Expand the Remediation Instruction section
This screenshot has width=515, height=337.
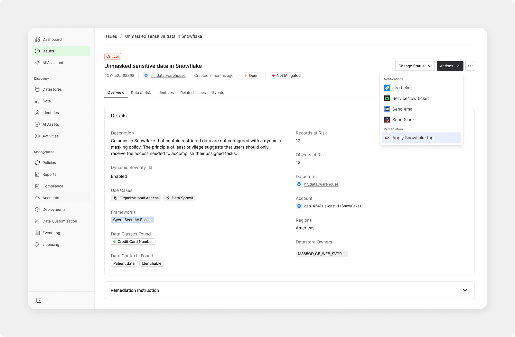point(465,290)
